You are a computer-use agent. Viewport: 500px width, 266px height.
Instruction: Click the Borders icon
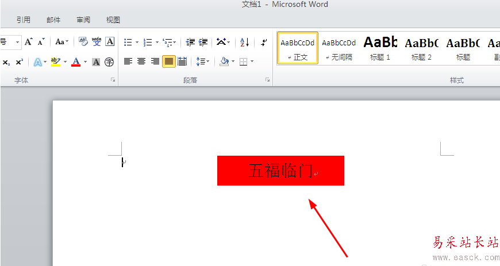pos(243,61)
